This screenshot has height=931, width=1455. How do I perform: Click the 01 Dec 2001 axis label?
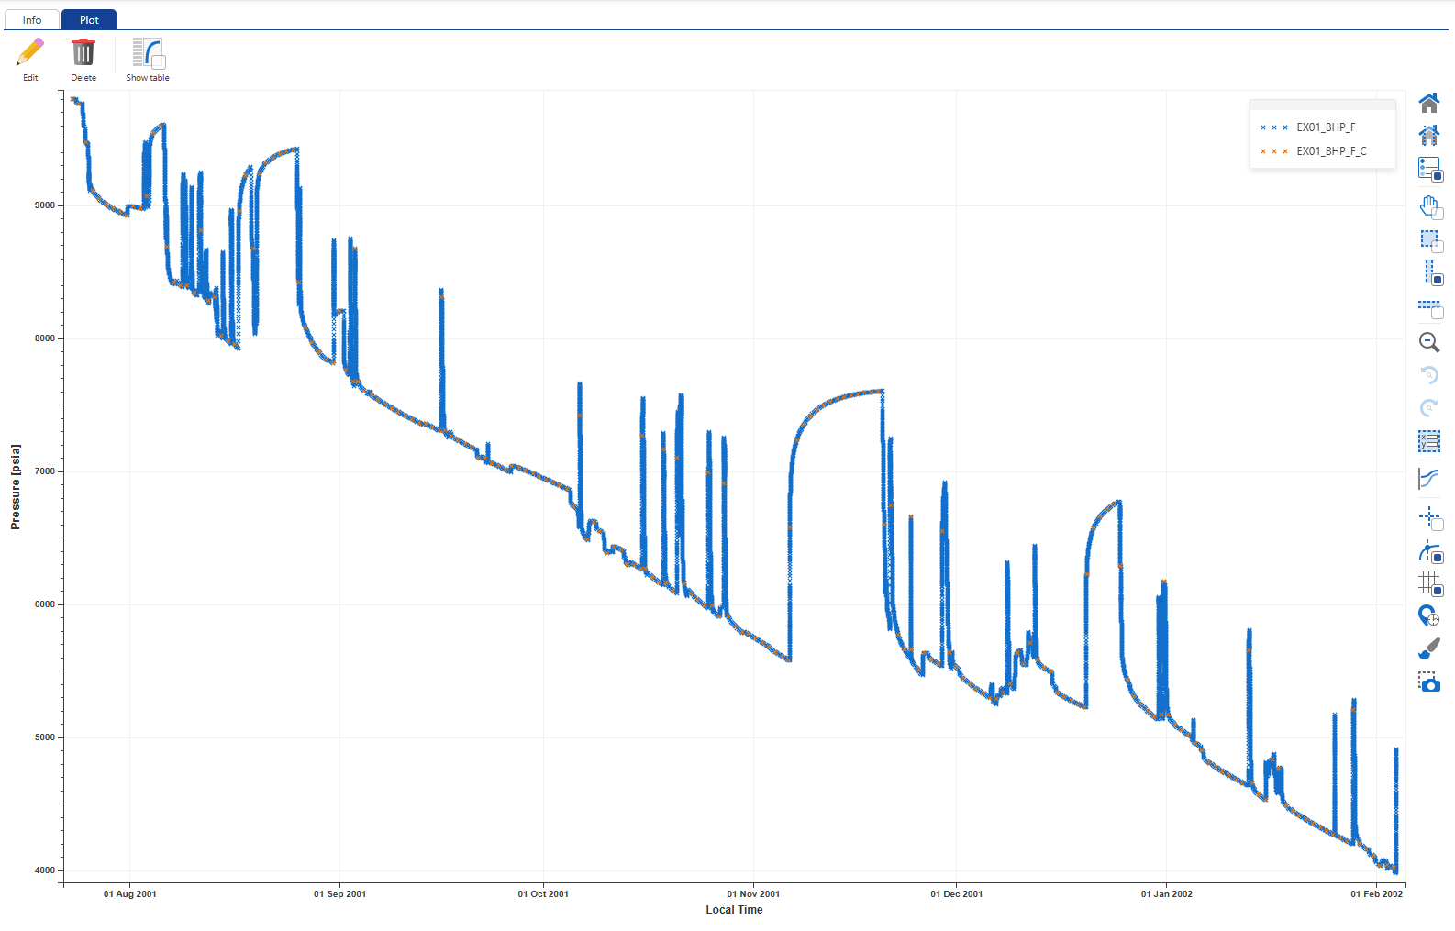point(956,893)
